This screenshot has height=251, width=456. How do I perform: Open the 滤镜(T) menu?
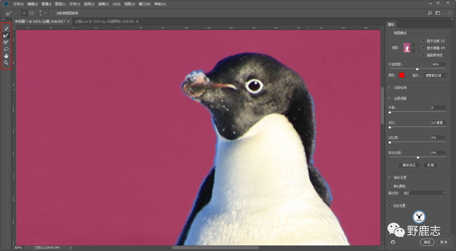[x=103, y=4]
